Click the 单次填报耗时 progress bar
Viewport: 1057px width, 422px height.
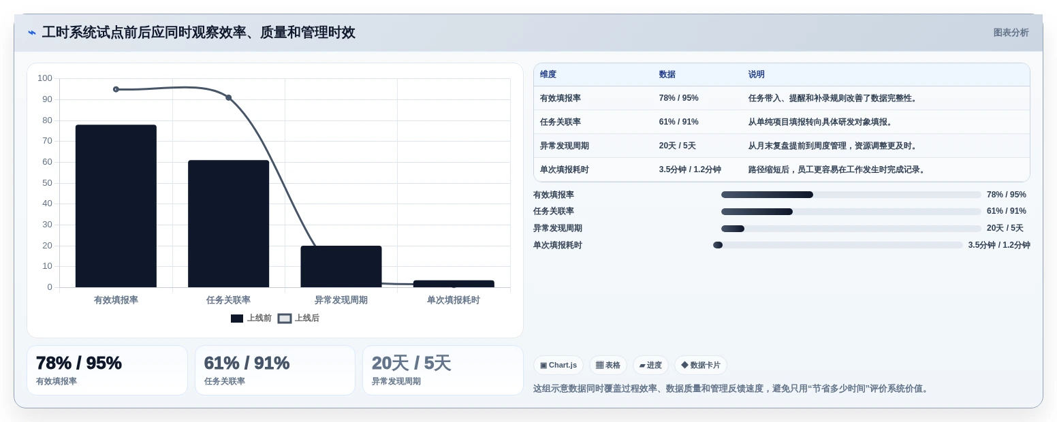838,245
